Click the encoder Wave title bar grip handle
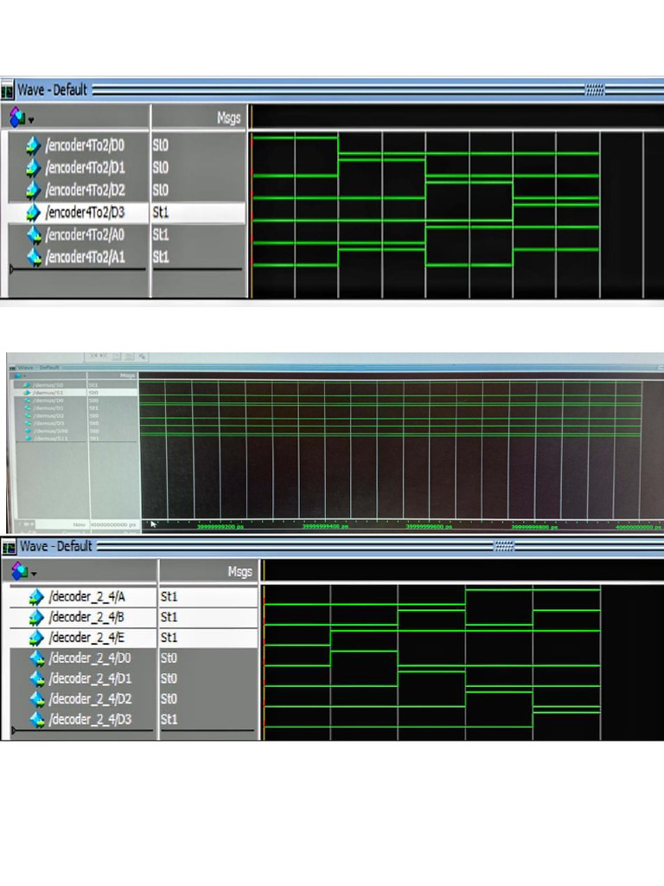The image size is (664, 886). (594, 90)
